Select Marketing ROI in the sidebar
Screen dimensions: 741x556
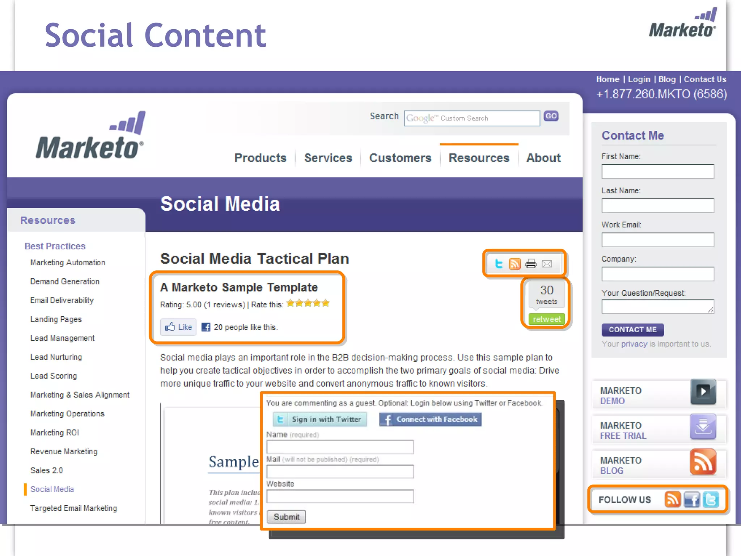[x=55, y=433]
